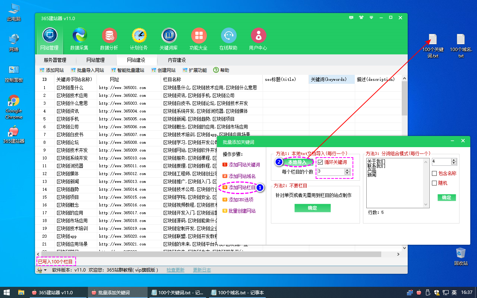
Task: Decrease the 方法3 count spinner
Action: click(454, 164)
